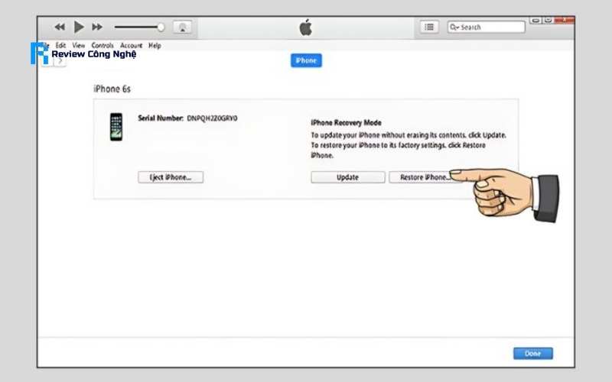
Task: Open the search options magnifier dropdown
Action: coord(454,27)
